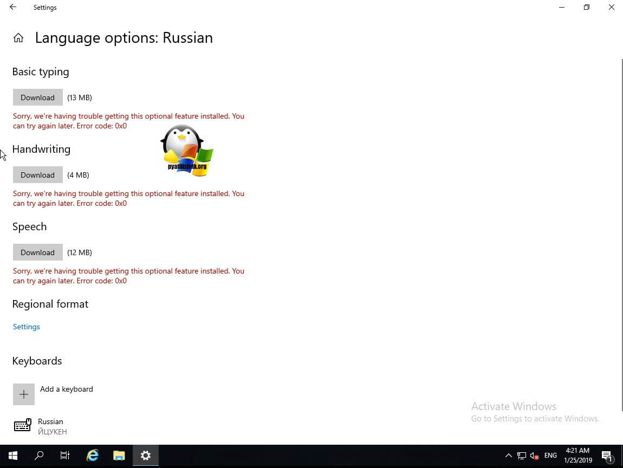Open Task View in the taskbar
The image size is (623, 468).
tap(65, 456)
